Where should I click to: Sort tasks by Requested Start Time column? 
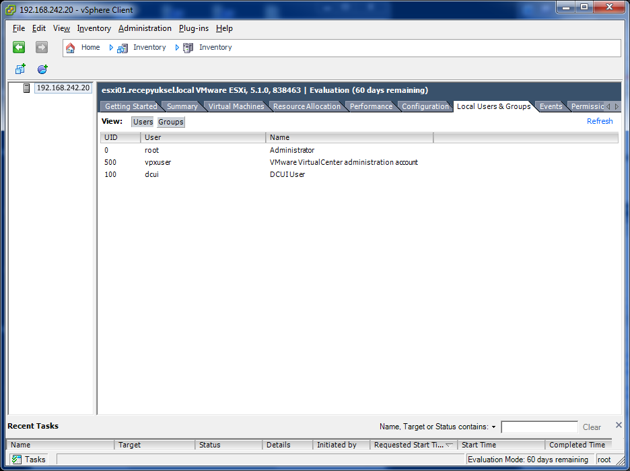pyautogui.click(x=413, y=445)
